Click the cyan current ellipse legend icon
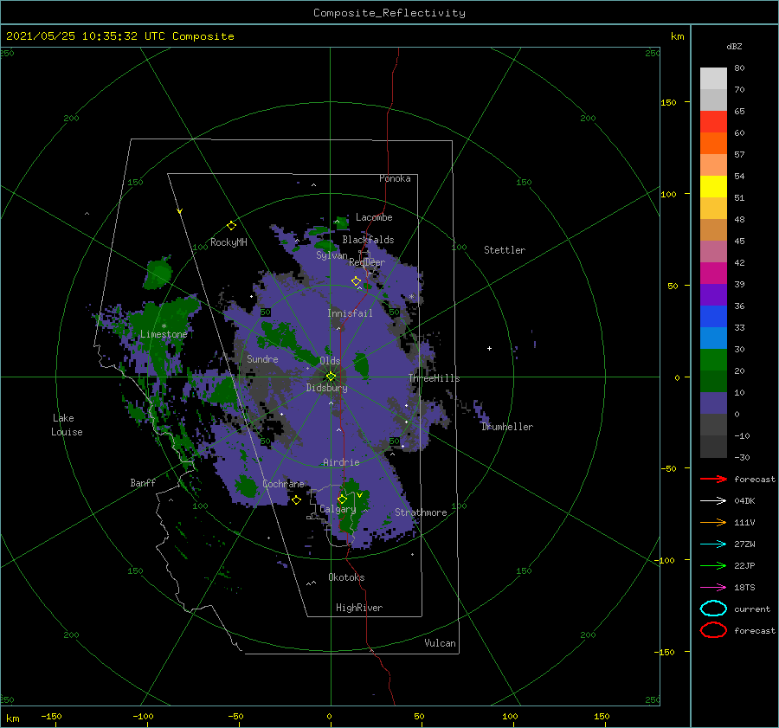This screenshot has width=779, height=728. (x=713, y=609)
